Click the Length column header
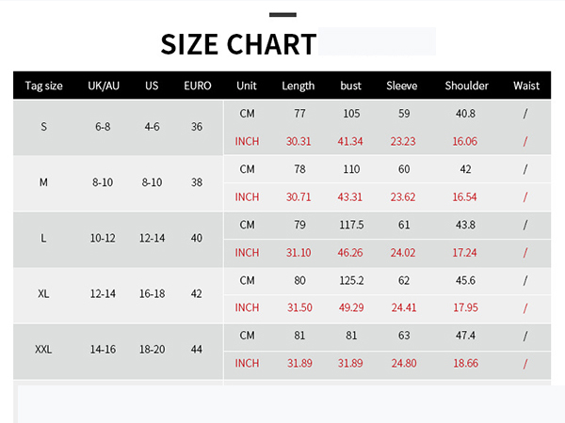 pos(298,86)
